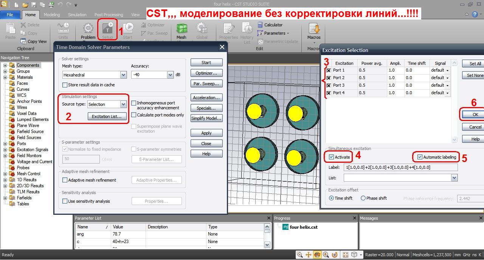The height and width of the screenshot is (260, 484).
Task: Open the Mesh type Hexahedral dropdown
Action: point(123,75)
